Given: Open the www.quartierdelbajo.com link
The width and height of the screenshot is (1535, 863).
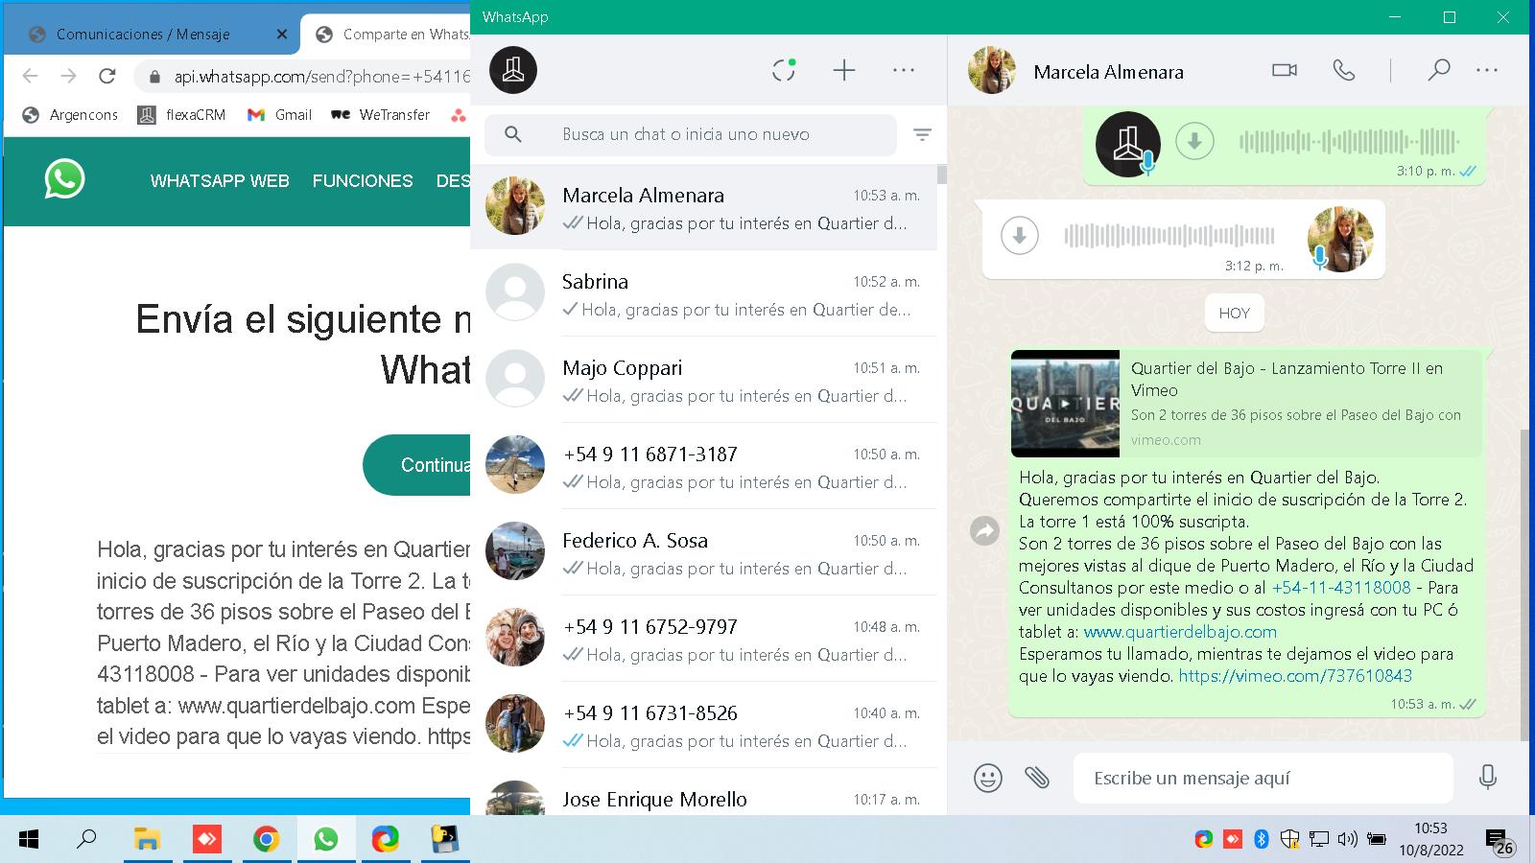Looking at the screenshot, I should click(x=1180, y=632).
